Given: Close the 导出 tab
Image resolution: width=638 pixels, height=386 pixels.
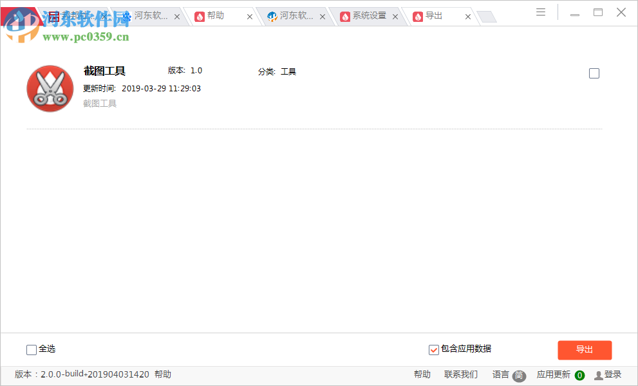Looking at the screenshot, I should coord(467,16).
